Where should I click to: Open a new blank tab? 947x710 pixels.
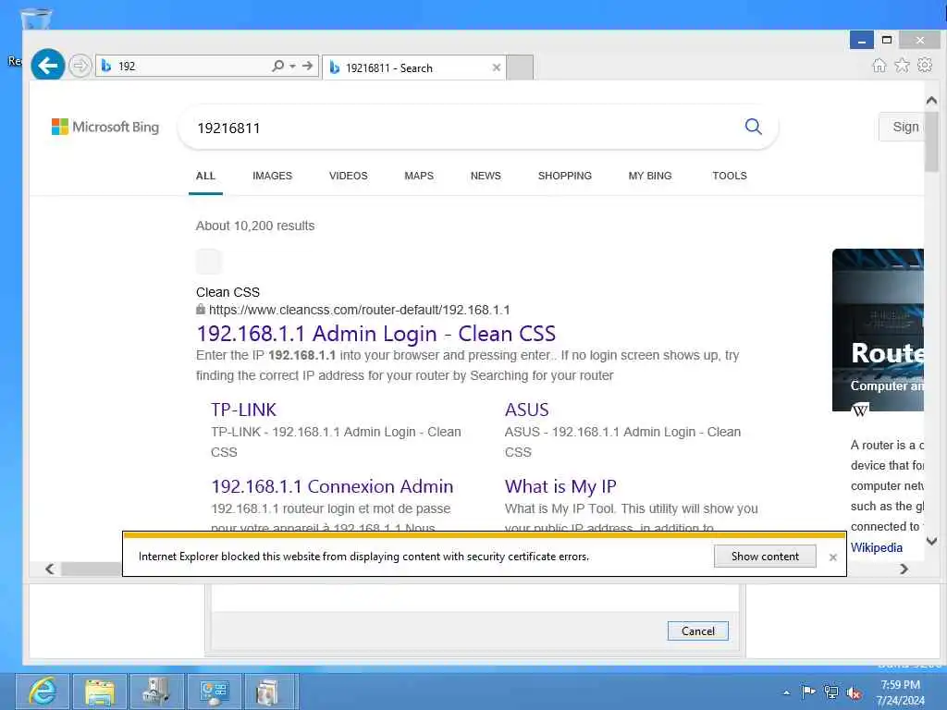pyautogui.click(x=520, y=67)
